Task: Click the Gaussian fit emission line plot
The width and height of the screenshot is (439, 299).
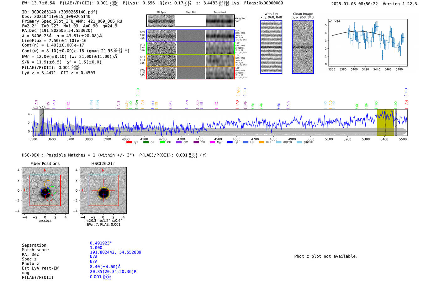Action: 368,43
